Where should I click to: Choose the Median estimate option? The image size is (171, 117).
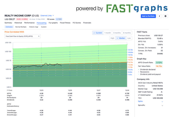tap(121, 38)
